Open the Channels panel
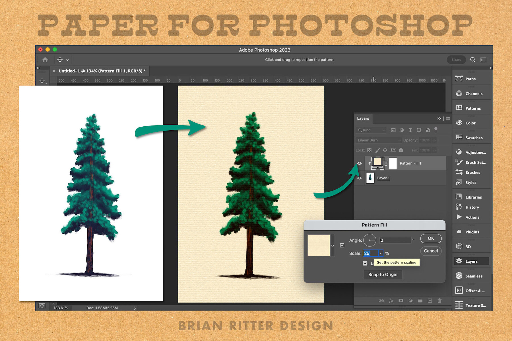 coord(473,93)
